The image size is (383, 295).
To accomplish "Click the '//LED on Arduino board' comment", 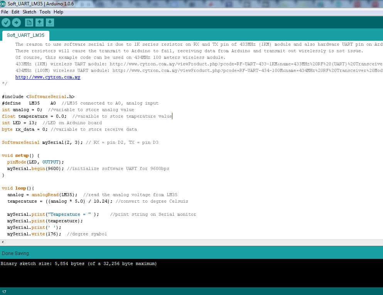I will [x=72, y=123].
